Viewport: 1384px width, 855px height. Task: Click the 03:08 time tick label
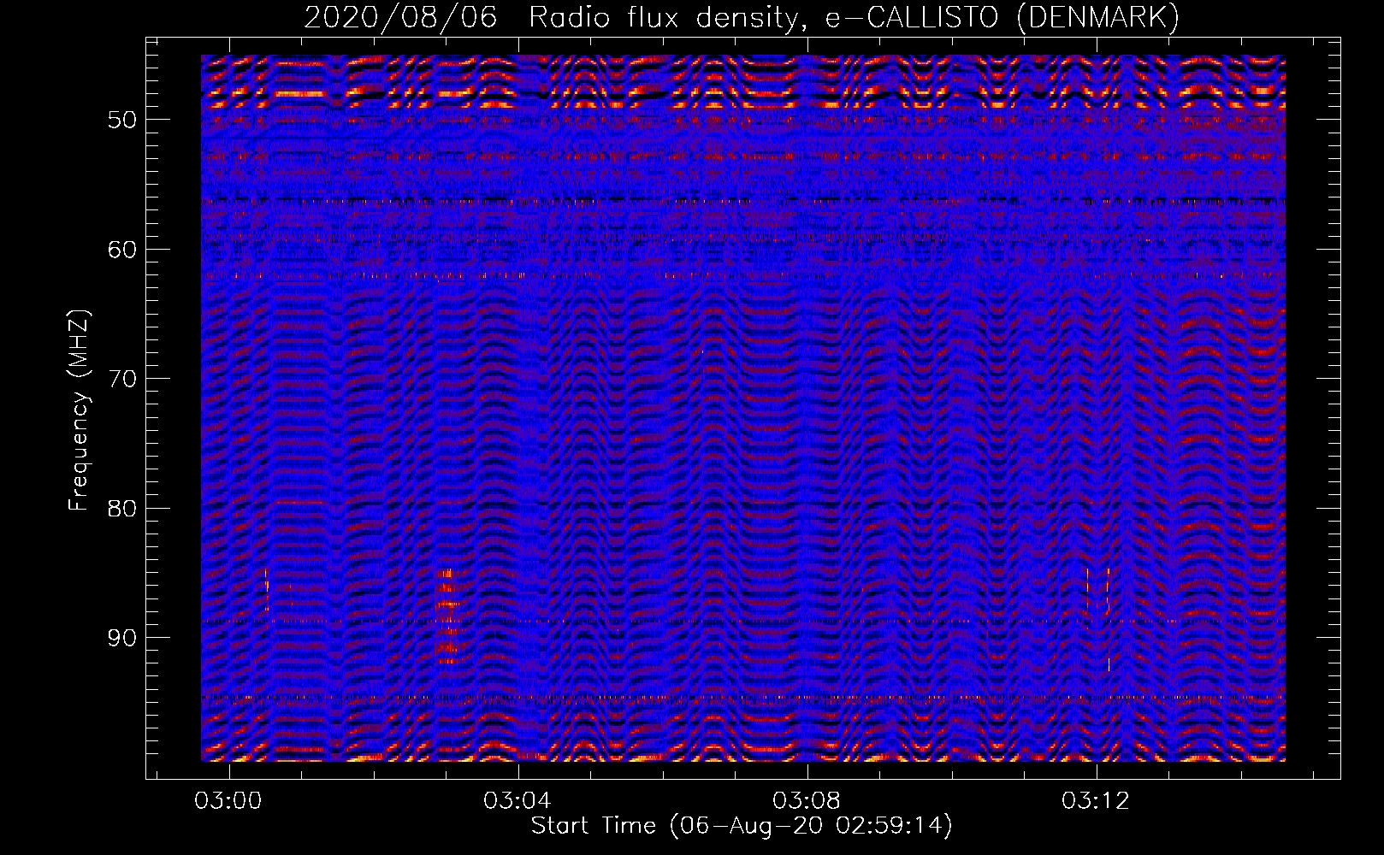[x=806, y=801]
